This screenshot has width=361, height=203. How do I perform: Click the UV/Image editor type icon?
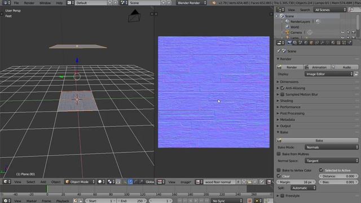click(161, 182)
